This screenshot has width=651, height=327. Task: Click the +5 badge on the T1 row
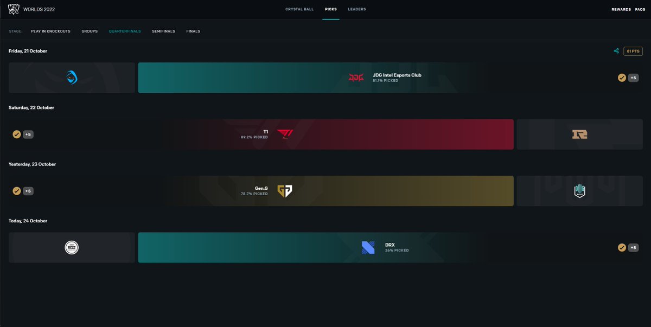(x=28, y=134)
